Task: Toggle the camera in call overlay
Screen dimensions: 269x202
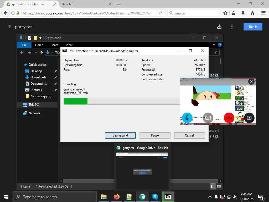Action: pyautogui.click(x=208, y=118)
